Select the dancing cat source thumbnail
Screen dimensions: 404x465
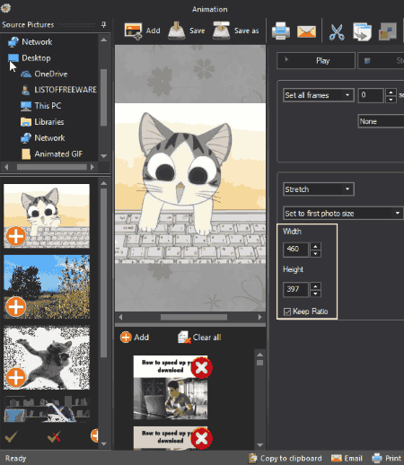[x=47, y=357]
